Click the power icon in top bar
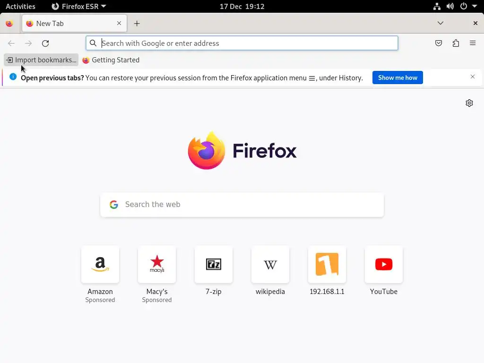Viewport: 484px width, 363px height. [464, 7]
